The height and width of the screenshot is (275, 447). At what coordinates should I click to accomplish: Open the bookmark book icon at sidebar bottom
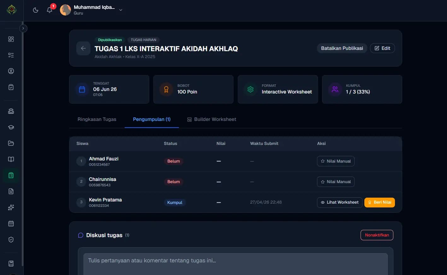tap(11, 263)
